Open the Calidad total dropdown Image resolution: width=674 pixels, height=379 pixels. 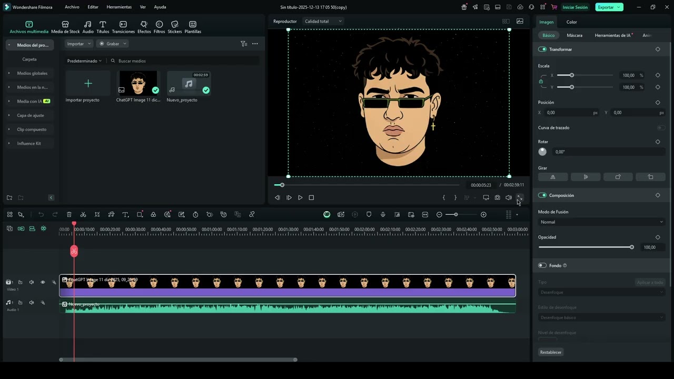[x=323, y=21]
